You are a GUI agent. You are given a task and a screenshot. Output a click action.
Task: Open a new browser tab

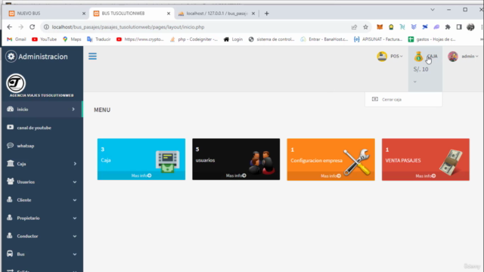[x=267, y=14]
